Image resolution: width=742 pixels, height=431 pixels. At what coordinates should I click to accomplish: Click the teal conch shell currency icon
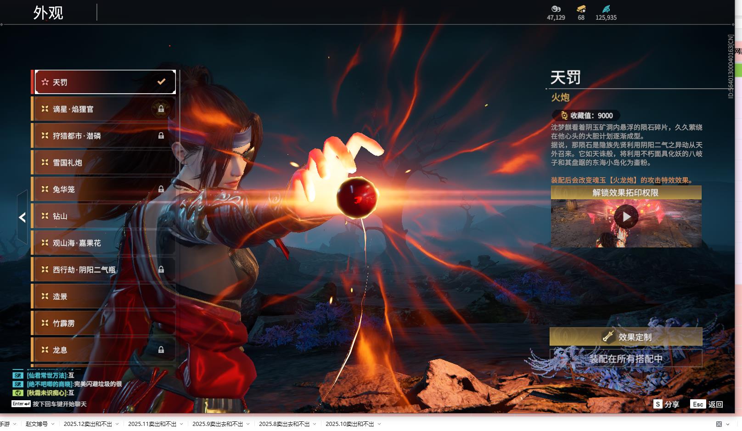(606, 9)
